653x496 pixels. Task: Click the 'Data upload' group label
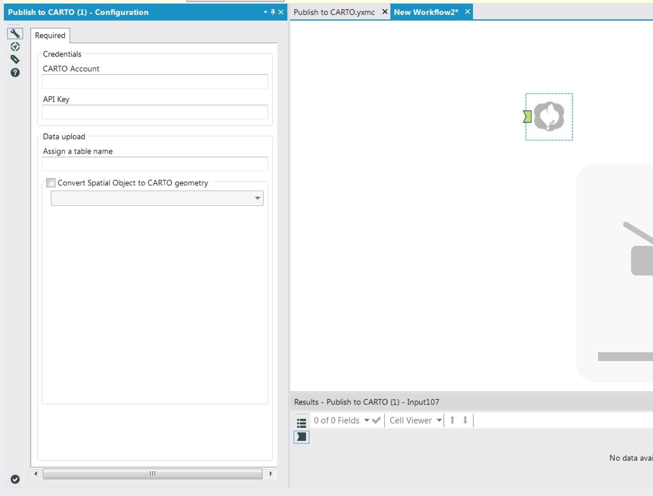pos(64,137)
